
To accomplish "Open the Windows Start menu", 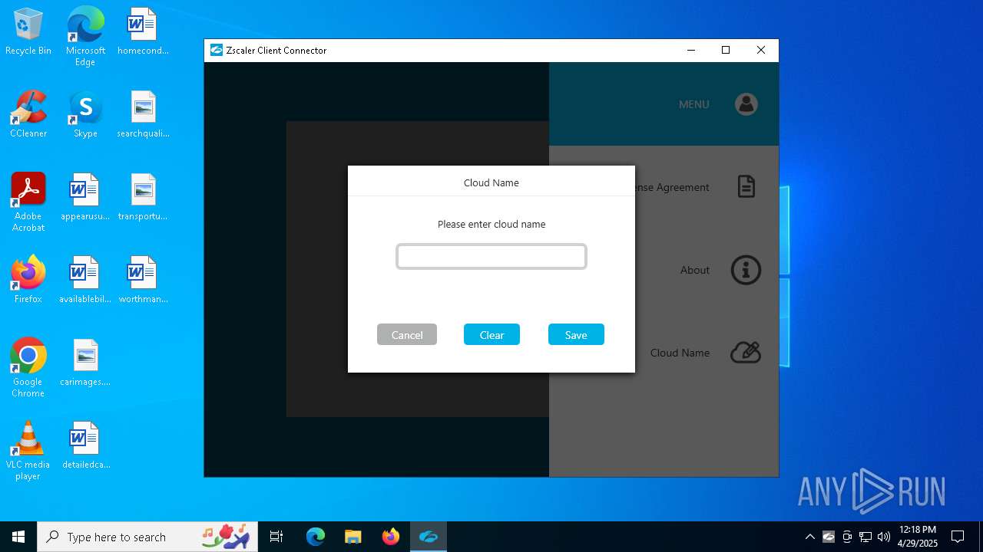I will pos(18,537).
